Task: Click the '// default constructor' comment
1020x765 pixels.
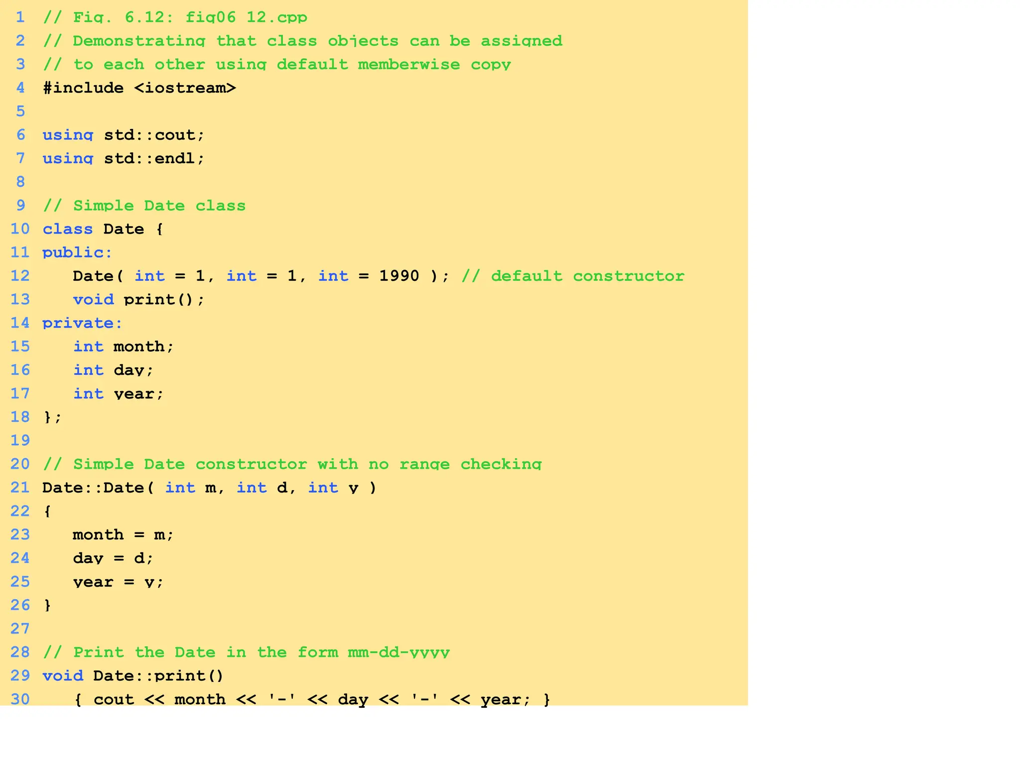Action: [x=573, y=276]
